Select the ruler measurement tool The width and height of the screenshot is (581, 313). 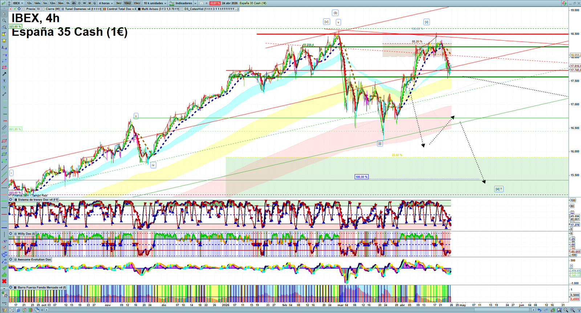click(x=4, y=128)
